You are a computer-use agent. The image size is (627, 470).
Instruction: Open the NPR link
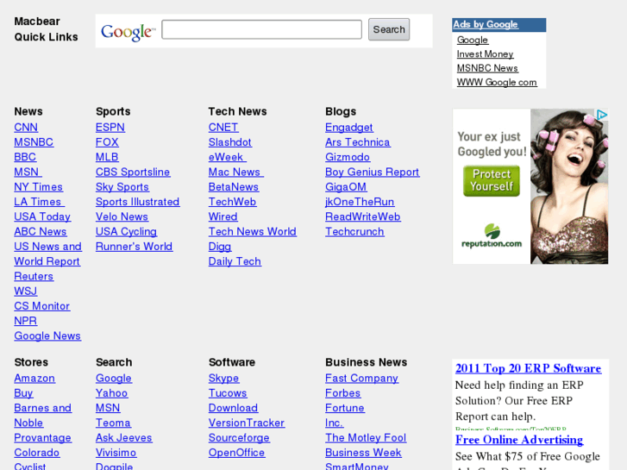[26, 321]
